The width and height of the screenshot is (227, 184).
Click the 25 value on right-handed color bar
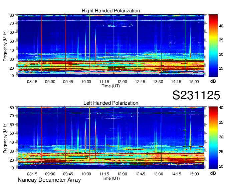[221, 68]
